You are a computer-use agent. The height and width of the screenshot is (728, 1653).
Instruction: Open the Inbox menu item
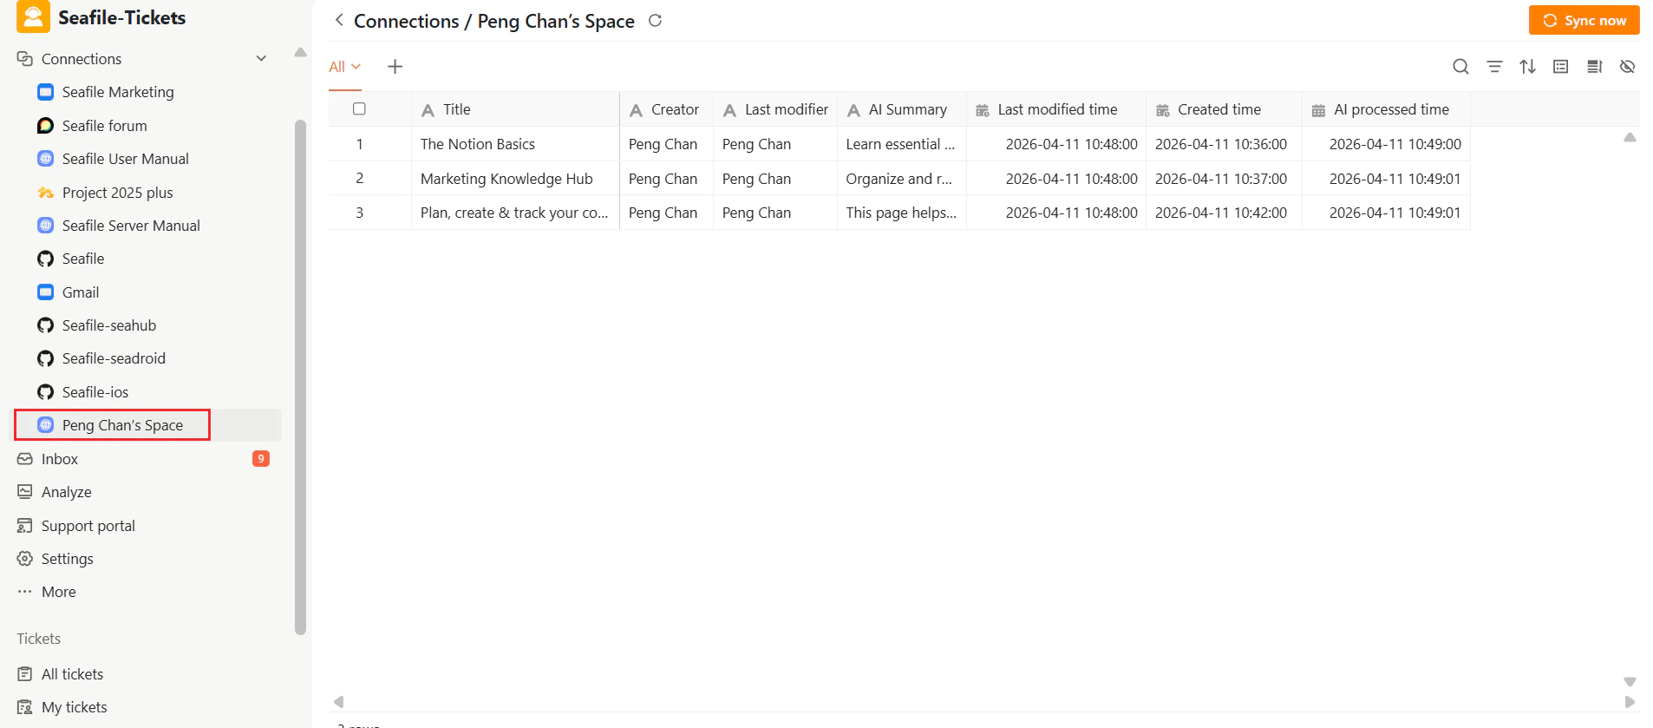(60, 459)
